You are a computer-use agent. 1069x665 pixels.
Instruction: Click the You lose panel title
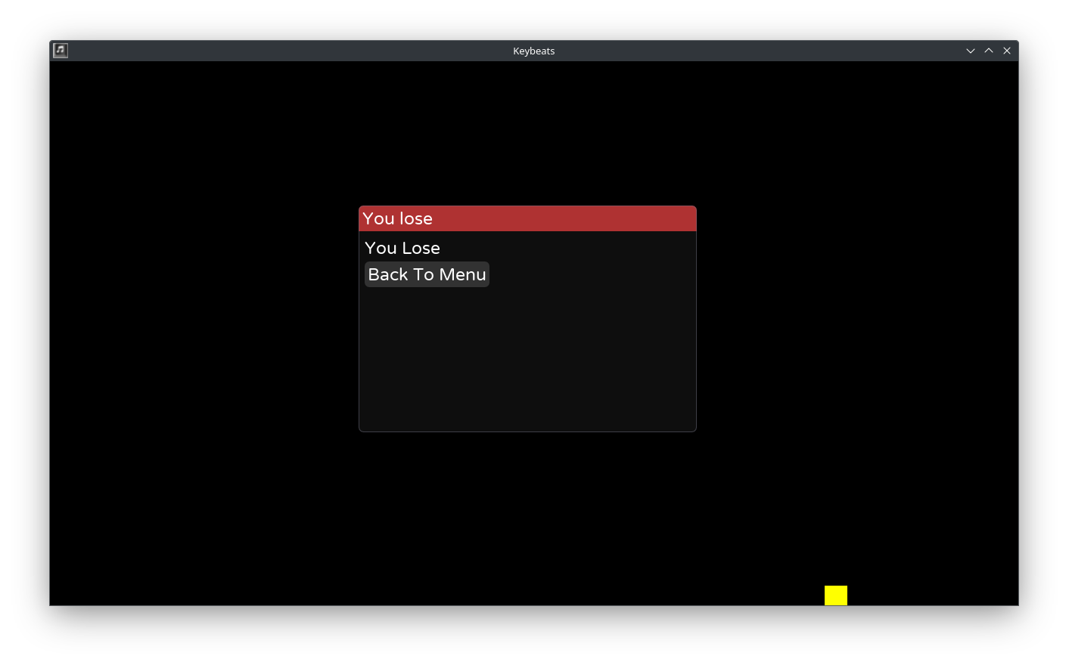point(398,218)
